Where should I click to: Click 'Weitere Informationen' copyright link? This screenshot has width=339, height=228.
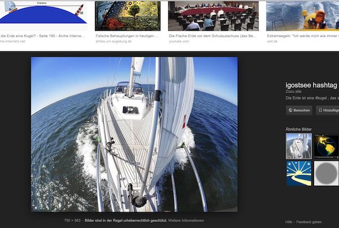[186, 221]
